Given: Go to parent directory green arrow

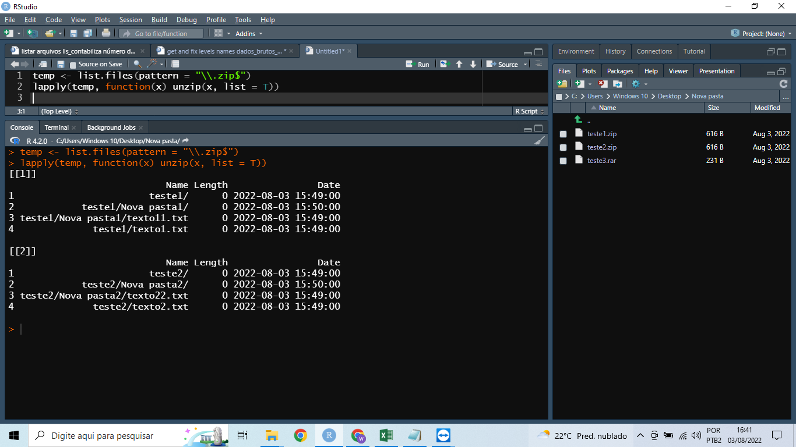Looking at the screenshot, I should [x=578, y=119].
